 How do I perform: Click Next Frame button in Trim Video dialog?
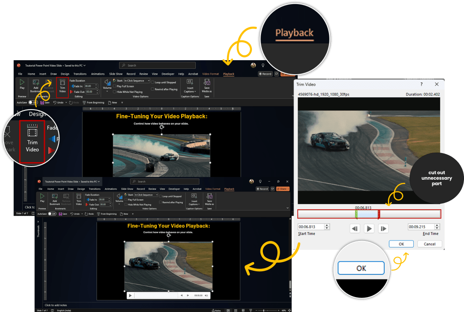pos(383,229)
